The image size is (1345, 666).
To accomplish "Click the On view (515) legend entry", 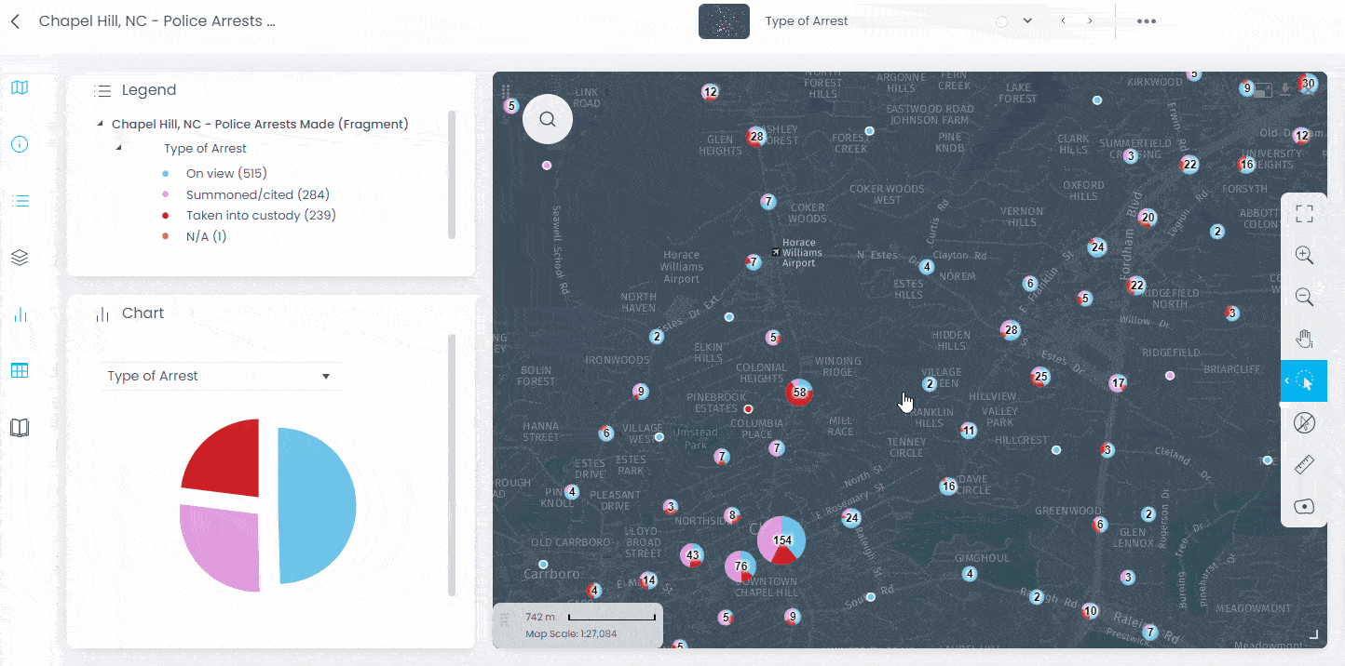I will [226, 173].
